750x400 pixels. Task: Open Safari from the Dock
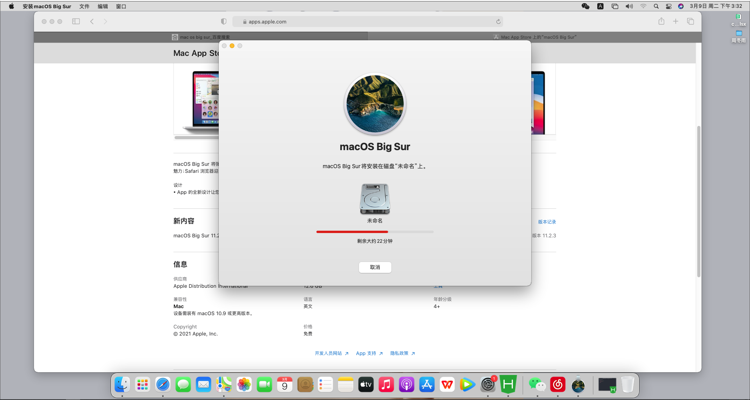[163, 385]
